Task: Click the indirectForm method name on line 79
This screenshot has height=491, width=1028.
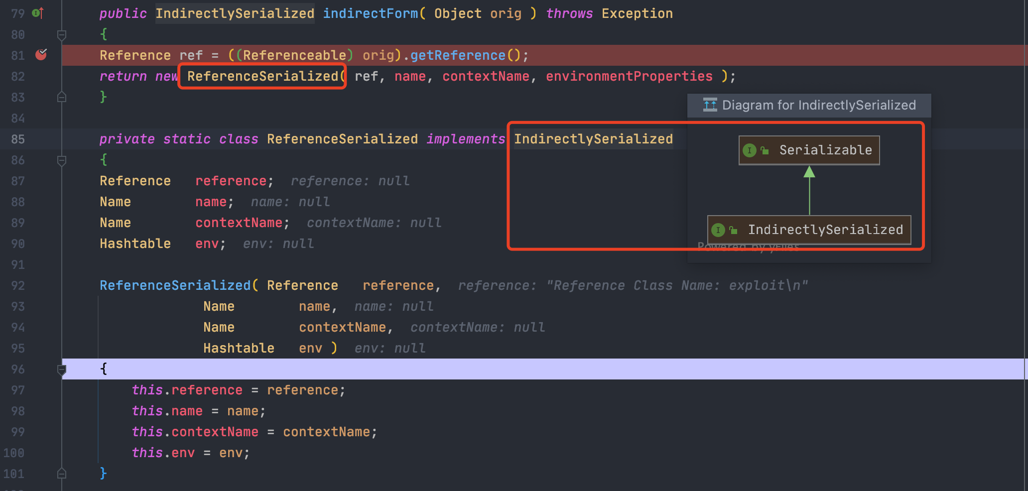Action: [371, 13]
